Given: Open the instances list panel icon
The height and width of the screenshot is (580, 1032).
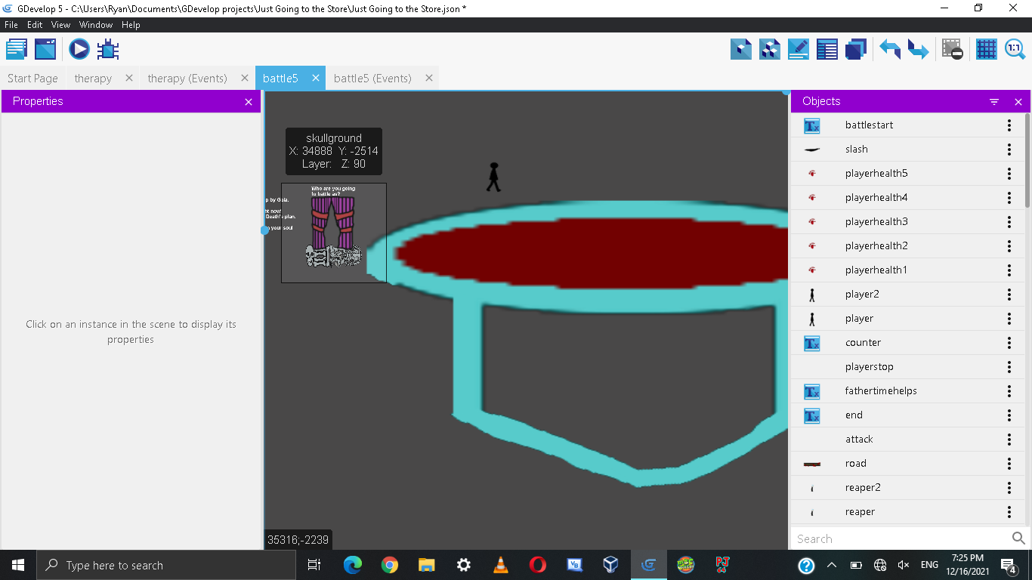Looking at the screenshot, I should click(x=827, y=50).
